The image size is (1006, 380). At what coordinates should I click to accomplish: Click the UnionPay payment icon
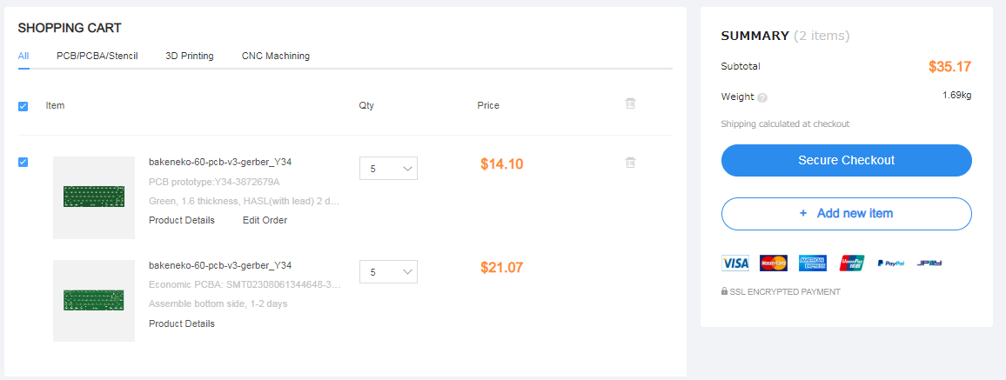point(851,263)
